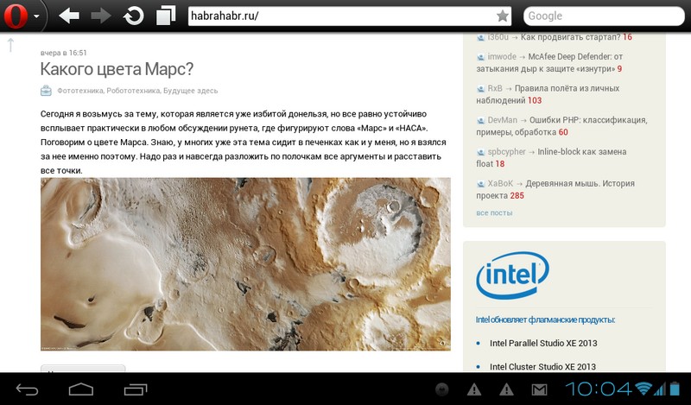The width and height of the screenshot is (691, 405).
Task: Click the comment count 103
Action: coord(535,100)
